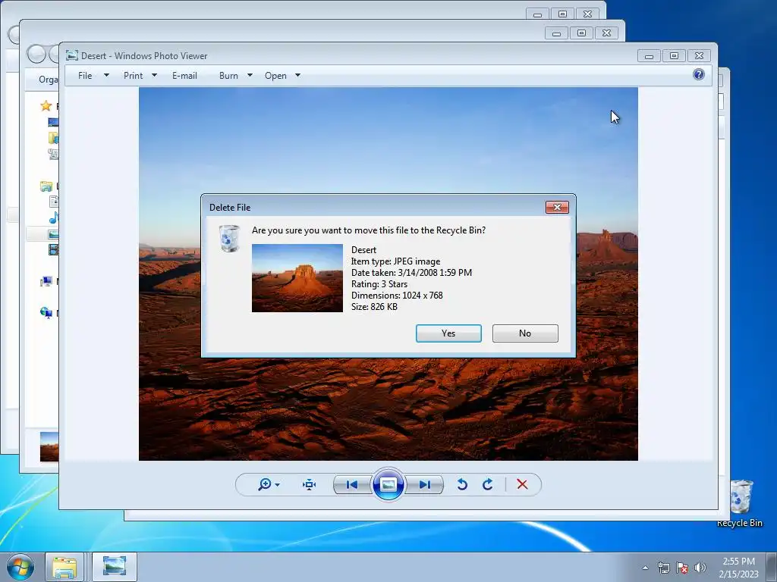Show hidden system tray icons

coord(645,568)
